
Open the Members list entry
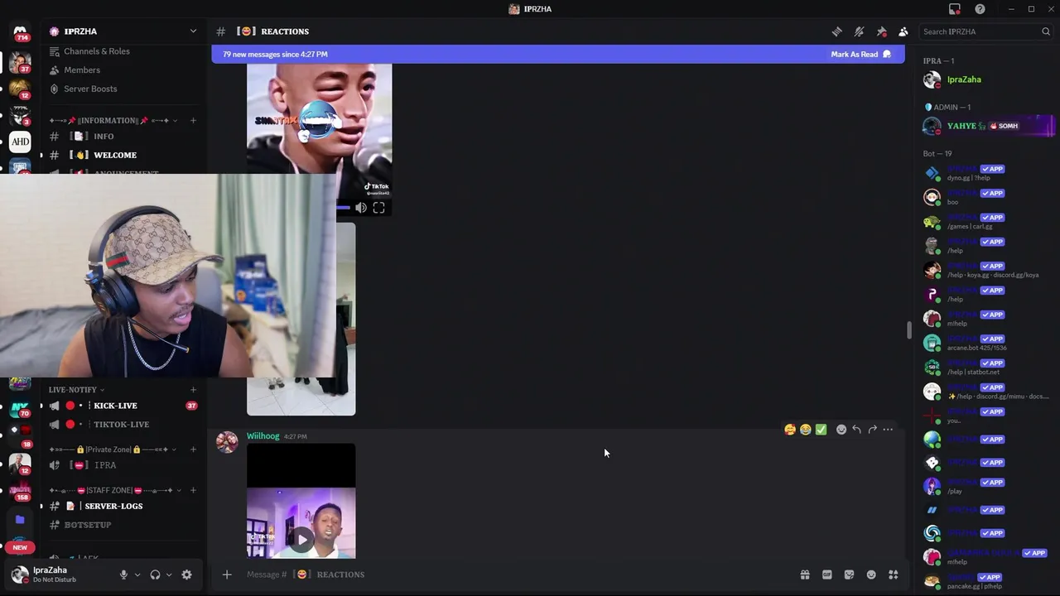click(x=82, y=70)
